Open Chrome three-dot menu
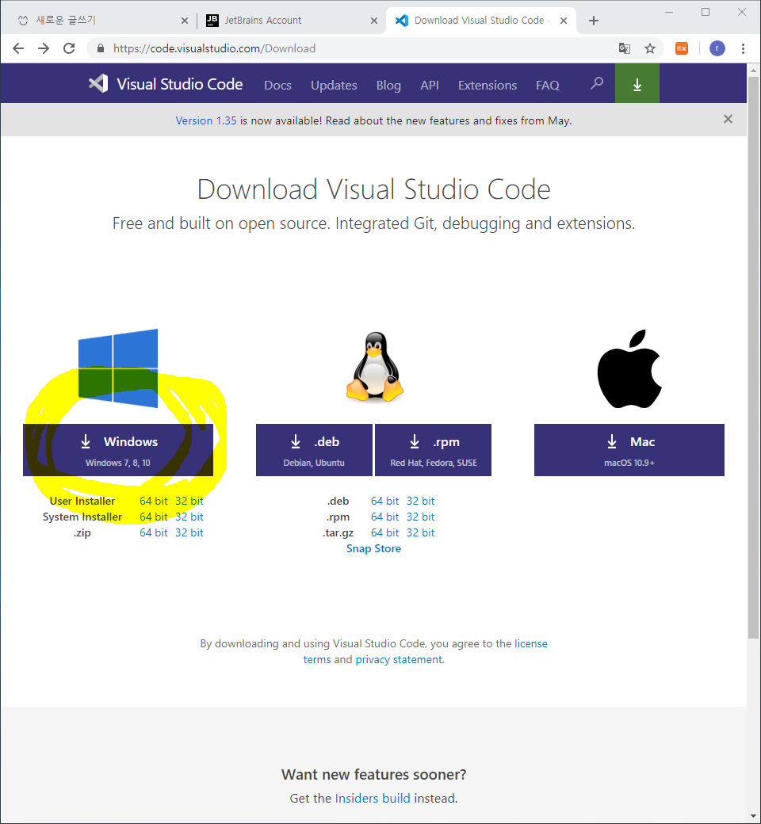 click(743, 48)
